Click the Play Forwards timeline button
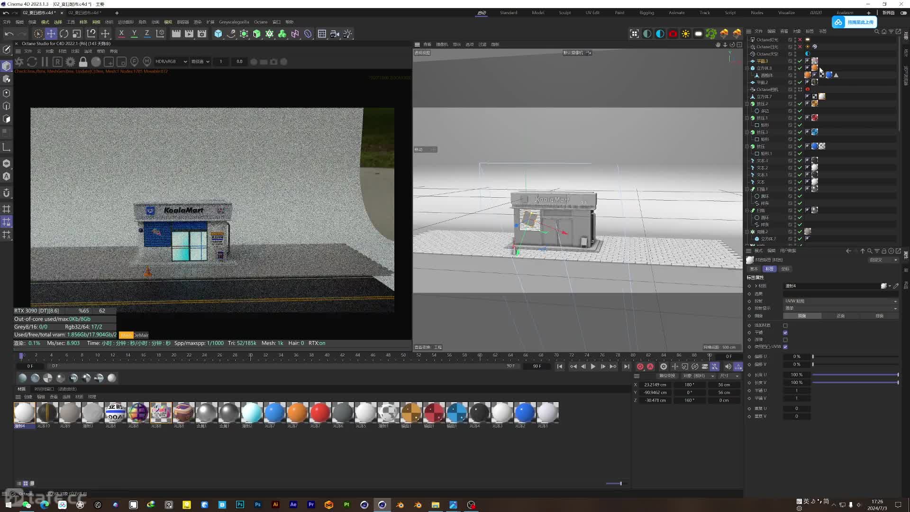The height and width of the screenshot is (512, 910). click(x=593, y=366)
